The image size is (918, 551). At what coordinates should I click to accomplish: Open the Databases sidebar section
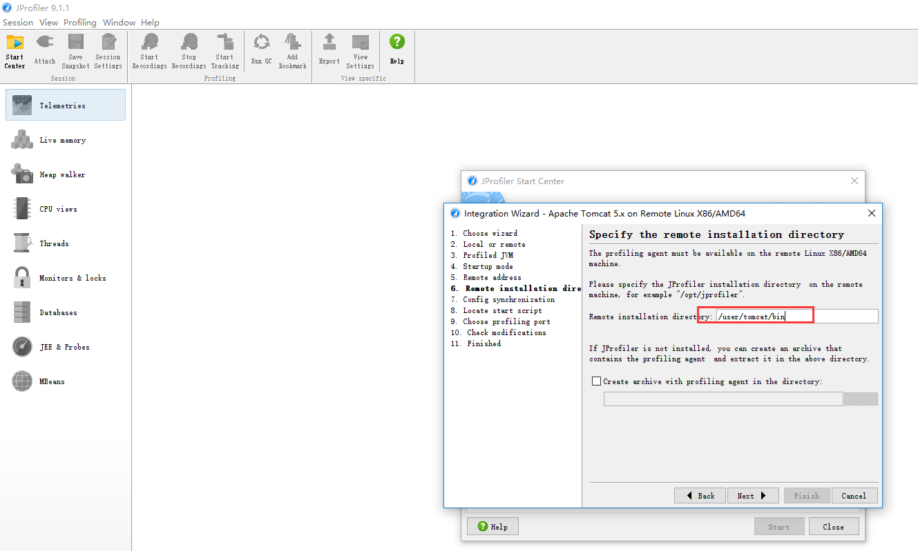(66, 312)
